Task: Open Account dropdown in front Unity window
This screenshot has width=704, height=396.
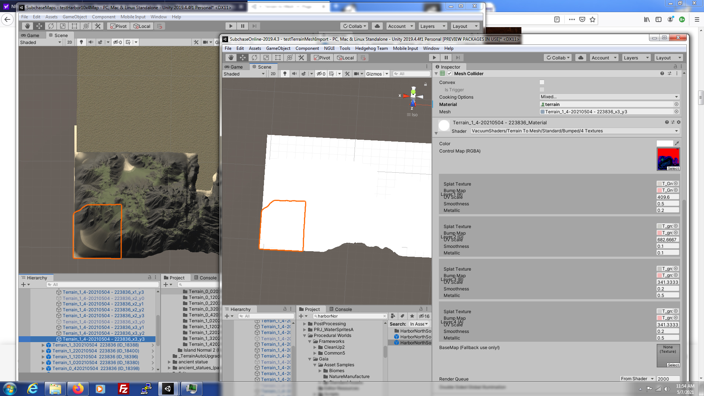Action: coord(604,58)
